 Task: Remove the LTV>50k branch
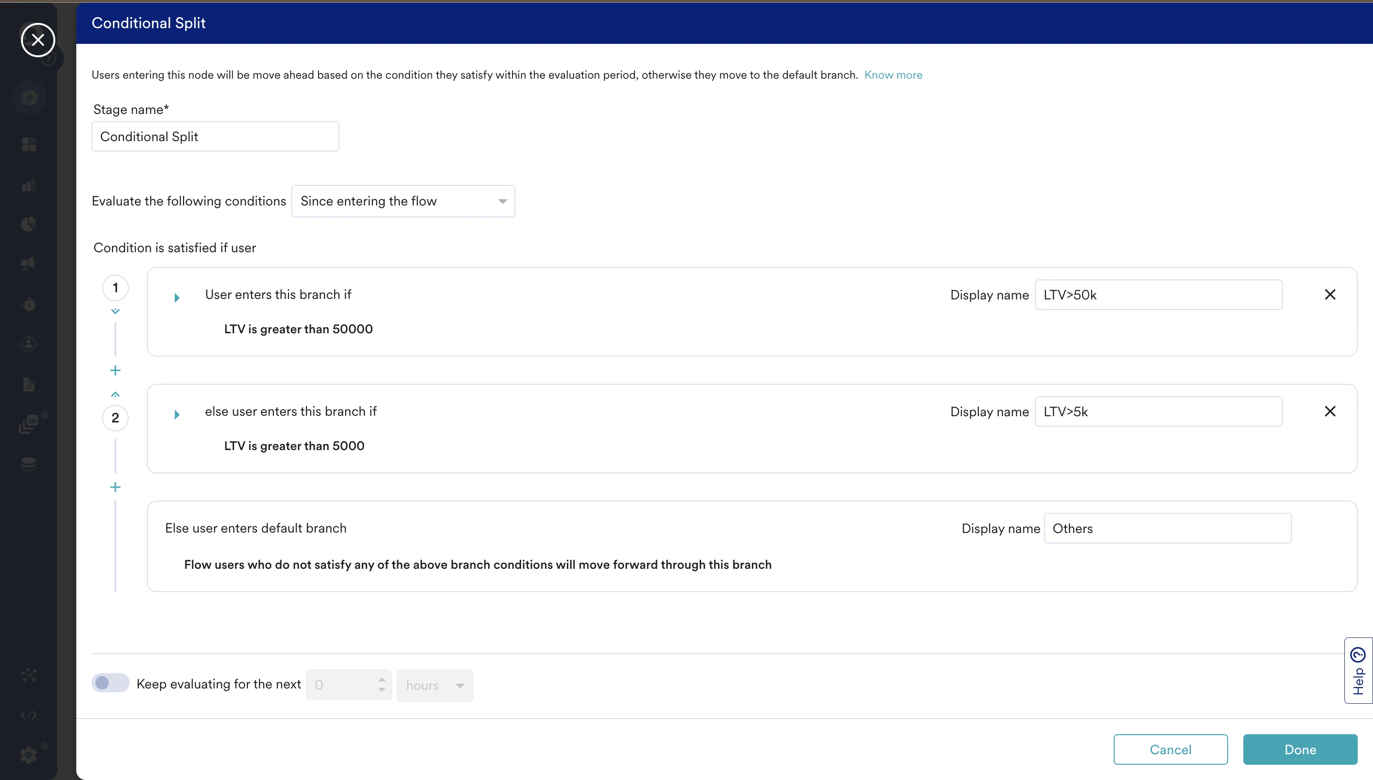pos(1330,295)
